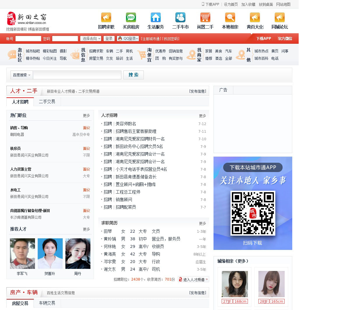
Task: Open the 买房租房 BBS icon
Action: pyautogui.click(x=131, y=17)
